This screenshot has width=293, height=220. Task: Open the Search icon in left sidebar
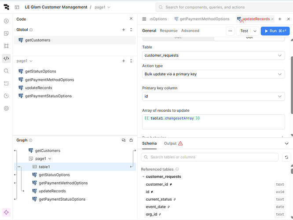click(6, 71)
